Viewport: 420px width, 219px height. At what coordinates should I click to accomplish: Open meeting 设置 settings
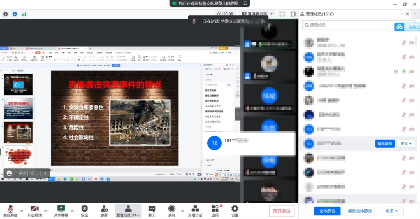(234, 210)
